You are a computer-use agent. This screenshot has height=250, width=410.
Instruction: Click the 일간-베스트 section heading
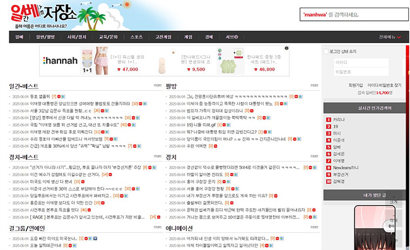[x=24, y=86]
